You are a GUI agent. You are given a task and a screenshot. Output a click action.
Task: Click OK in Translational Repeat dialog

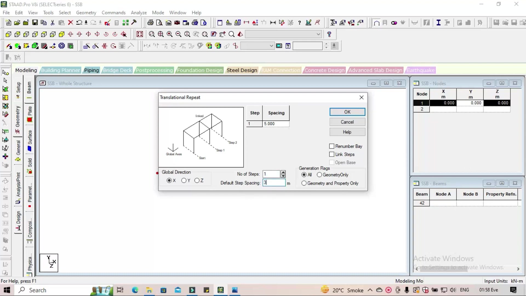(347, 112)
